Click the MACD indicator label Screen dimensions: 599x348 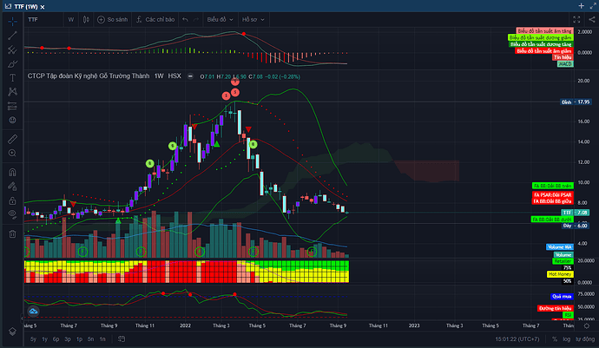click(x=565, y=64)
